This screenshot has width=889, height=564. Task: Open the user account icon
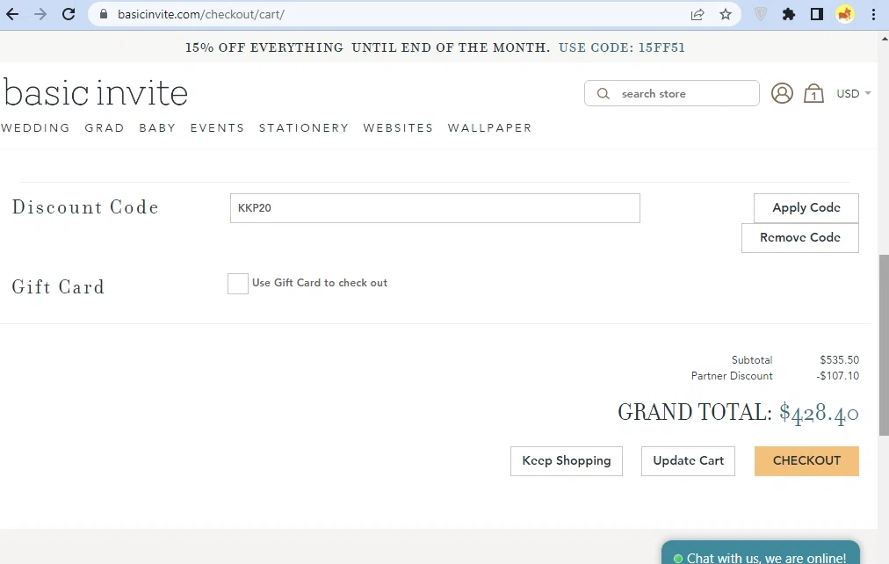[782, 93]
